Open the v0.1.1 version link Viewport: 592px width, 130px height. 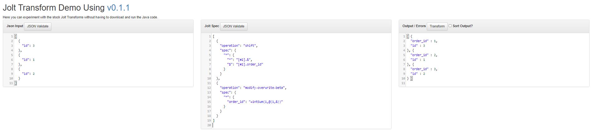coord(118,8)
